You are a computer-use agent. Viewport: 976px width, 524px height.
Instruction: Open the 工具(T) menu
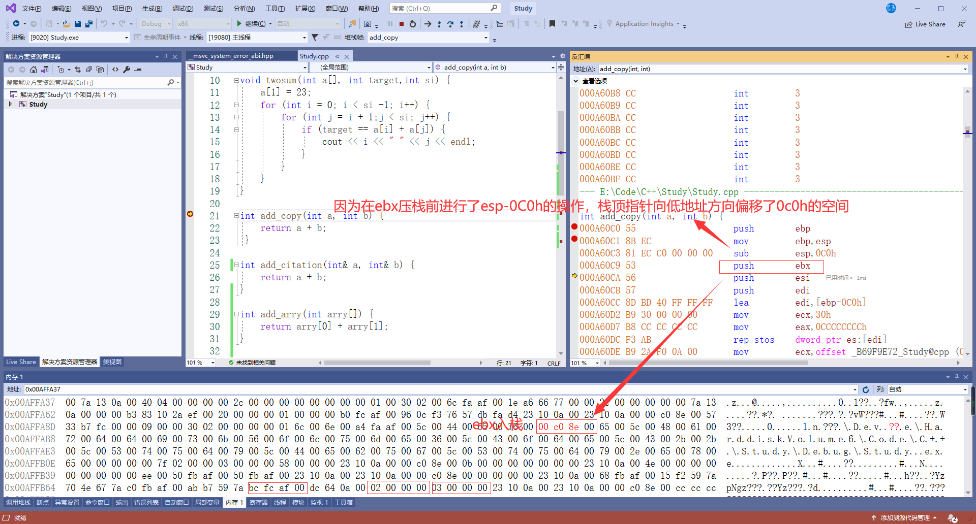(x=275, y=8)
